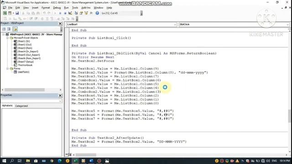Open the Debug menu
Viewport: 292px width, 164px height.
[x=57, y=8]
